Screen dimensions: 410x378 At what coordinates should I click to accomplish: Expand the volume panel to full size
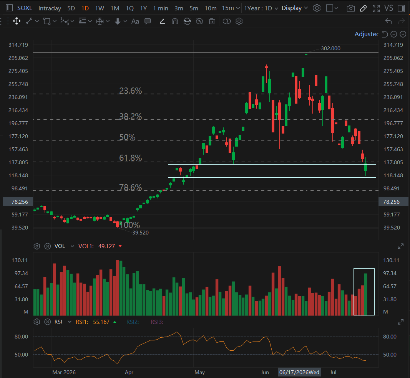(x=401, y=246)
